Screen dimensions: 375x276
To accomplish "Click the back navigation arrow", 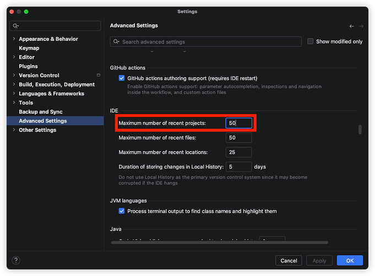I will pos(352,26).
